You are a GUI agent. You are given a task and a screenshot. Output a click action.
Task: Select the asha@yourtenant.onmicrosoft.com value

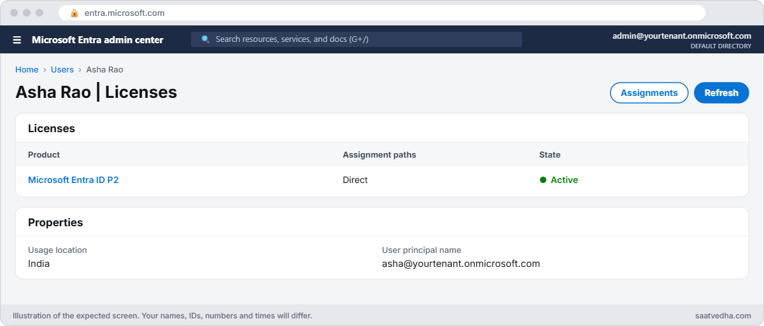pos(461,263)
